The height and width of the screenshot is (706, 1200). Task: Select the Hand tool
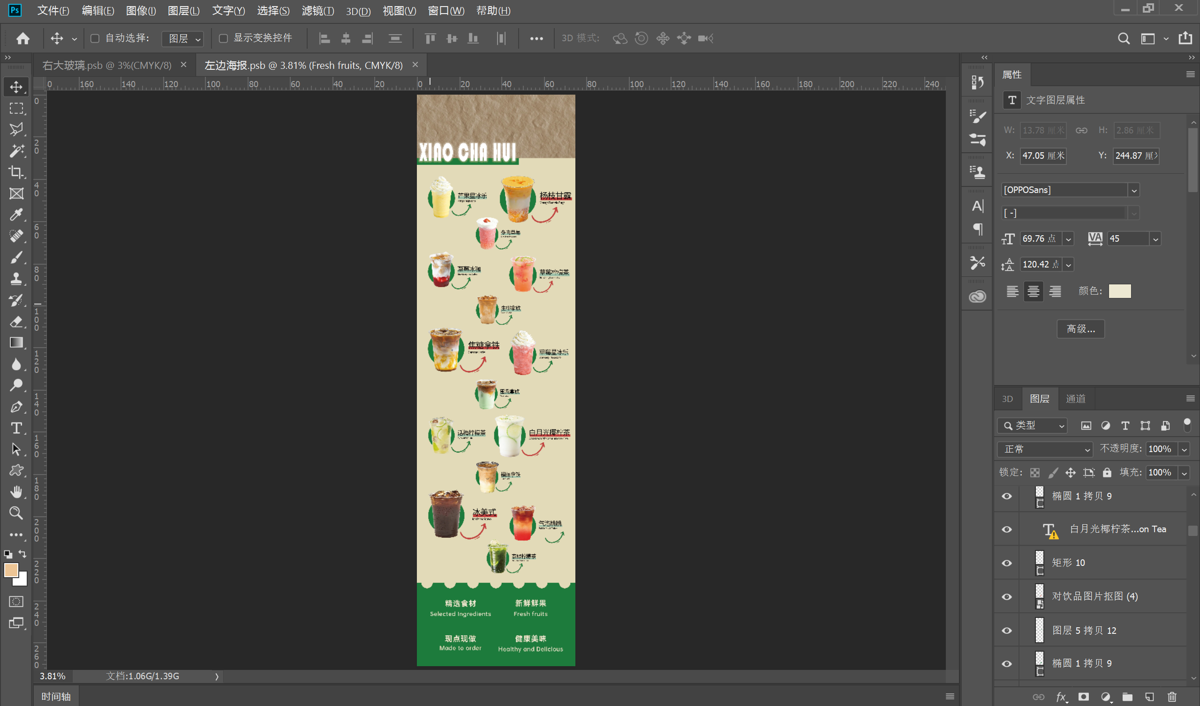16,491
